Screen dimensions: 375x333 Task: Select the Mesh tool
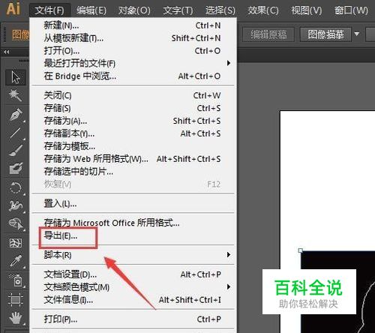16,242
